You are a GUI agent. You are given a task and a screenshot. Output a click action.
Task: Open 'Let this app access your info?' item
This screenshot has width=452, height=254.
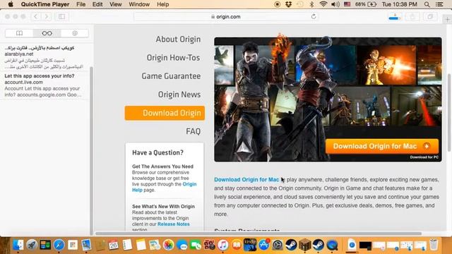tap(45, 85)
